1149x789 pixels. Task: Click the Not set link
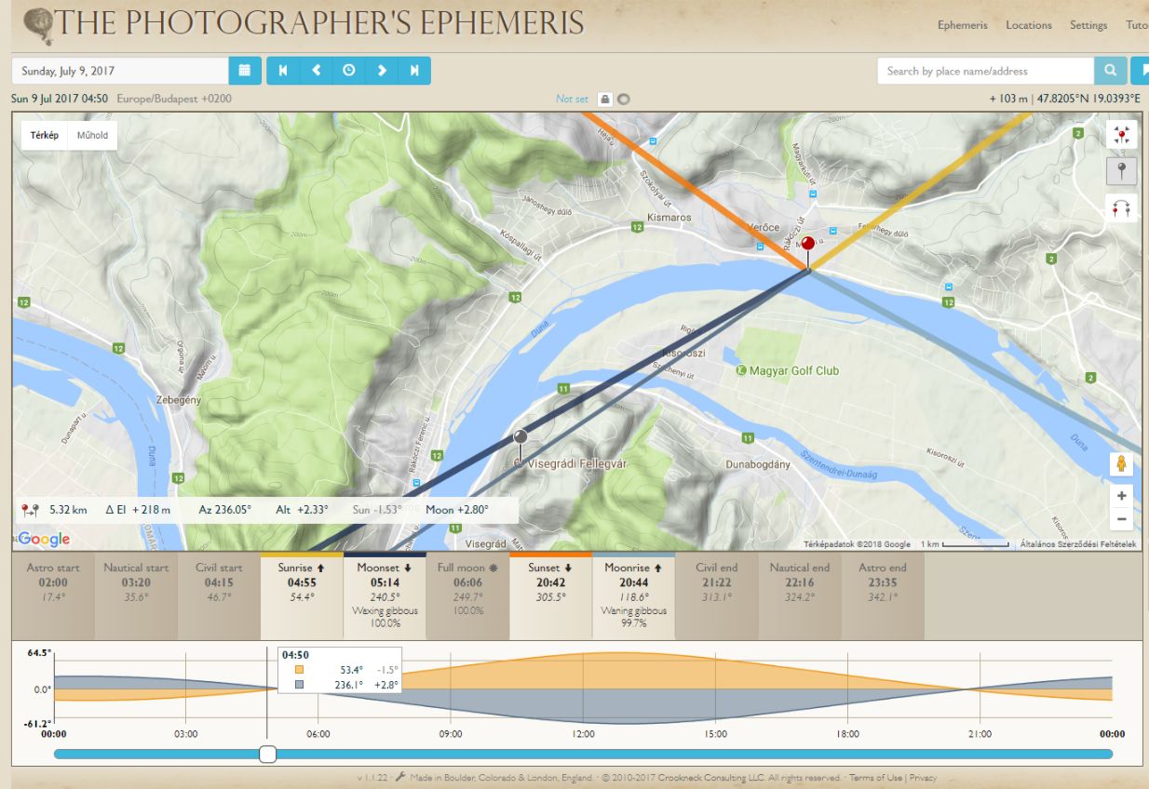(x=572, y=99)
